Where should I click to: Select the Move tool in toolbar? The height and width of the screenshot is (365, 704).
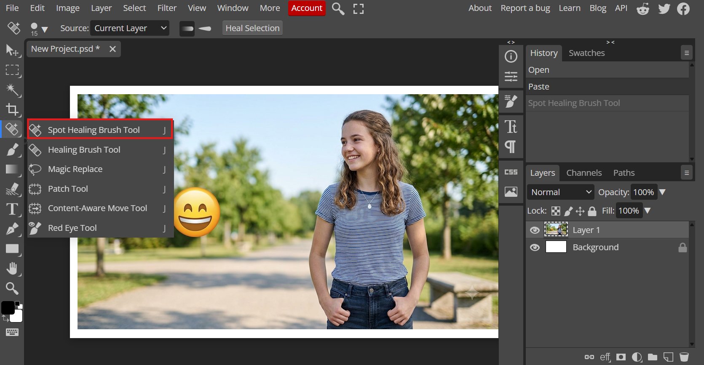(x=12, y=50)
